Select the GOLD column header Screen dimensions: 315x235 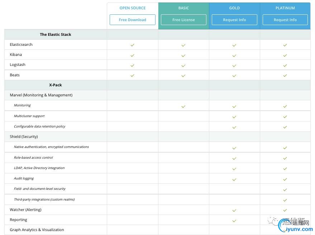pos(234,8)
